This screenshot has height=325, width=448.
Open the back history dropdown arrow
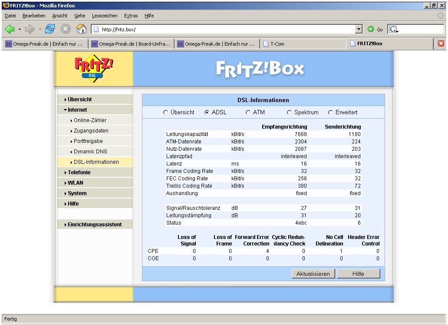pos(20,29)
